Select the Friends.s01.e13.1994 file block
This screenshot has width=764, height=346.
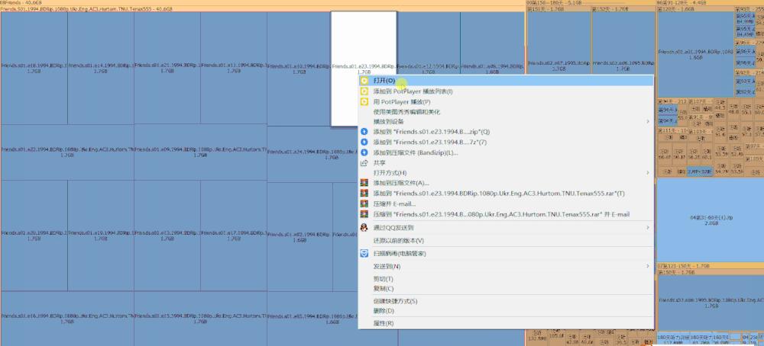click(167, 235)
